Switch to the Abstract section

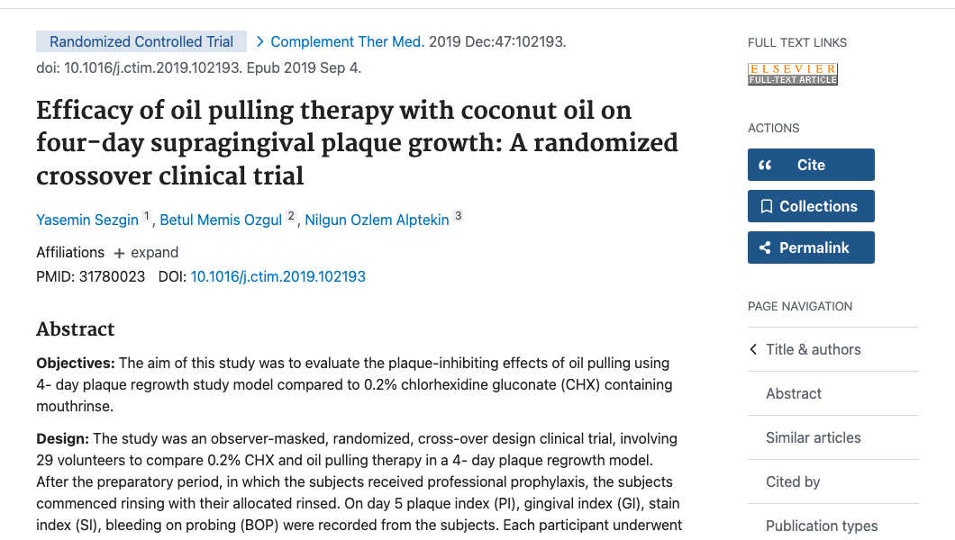pos(793,393)
